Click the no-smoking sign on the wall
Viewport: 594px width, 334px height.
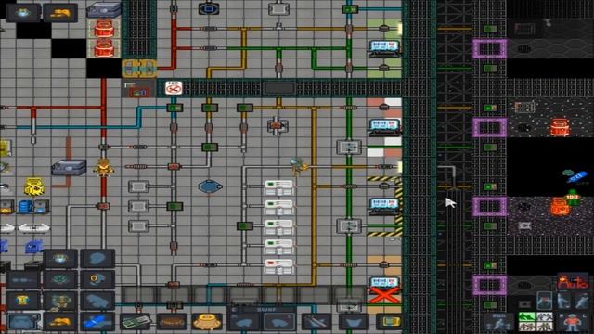tap(174, 88)
